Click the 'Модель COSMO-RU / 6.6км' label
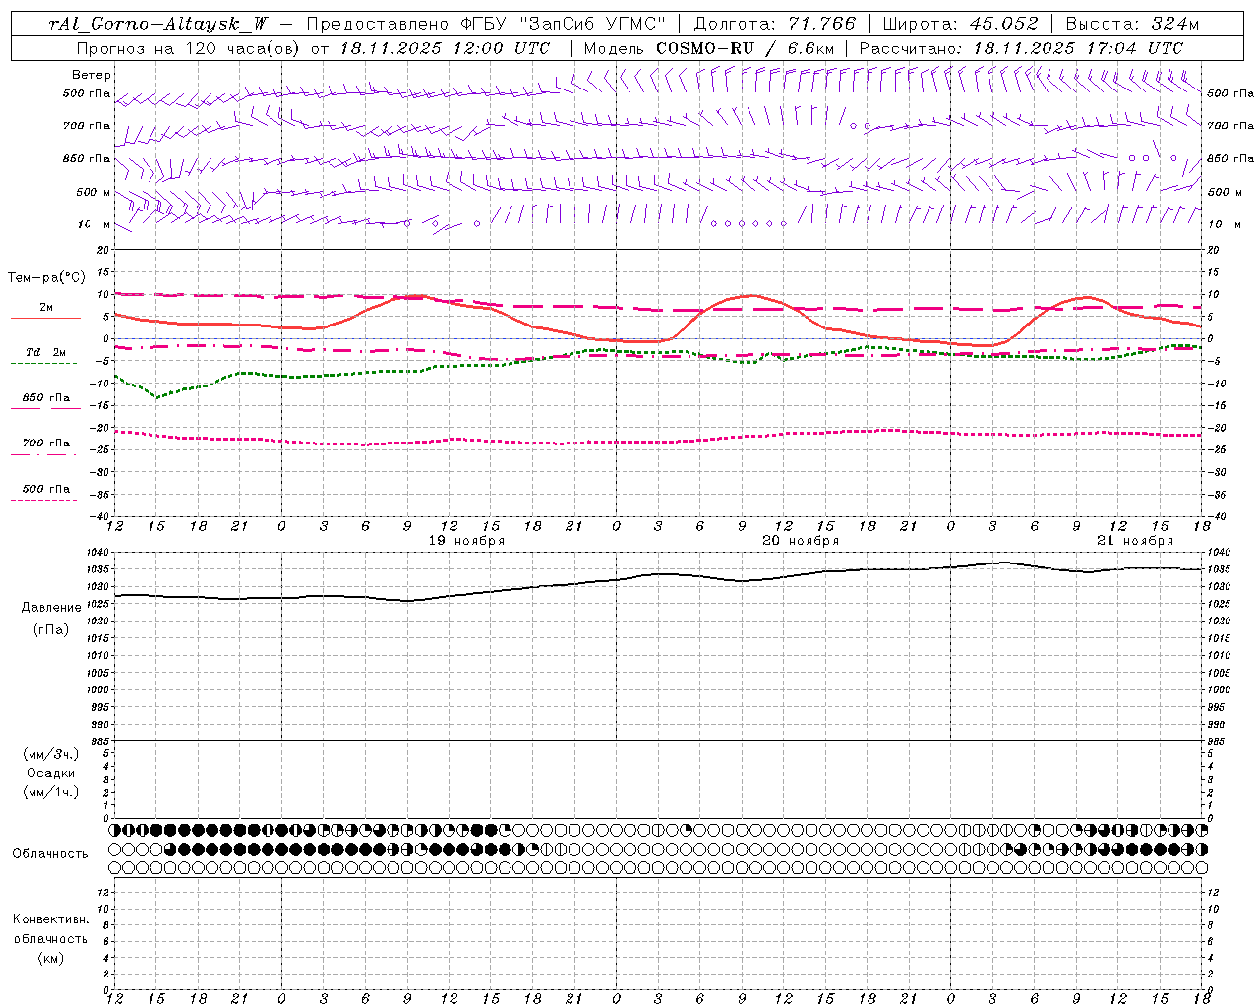Viewport: 1259px width, 1007px height. [x=708, y=48]
